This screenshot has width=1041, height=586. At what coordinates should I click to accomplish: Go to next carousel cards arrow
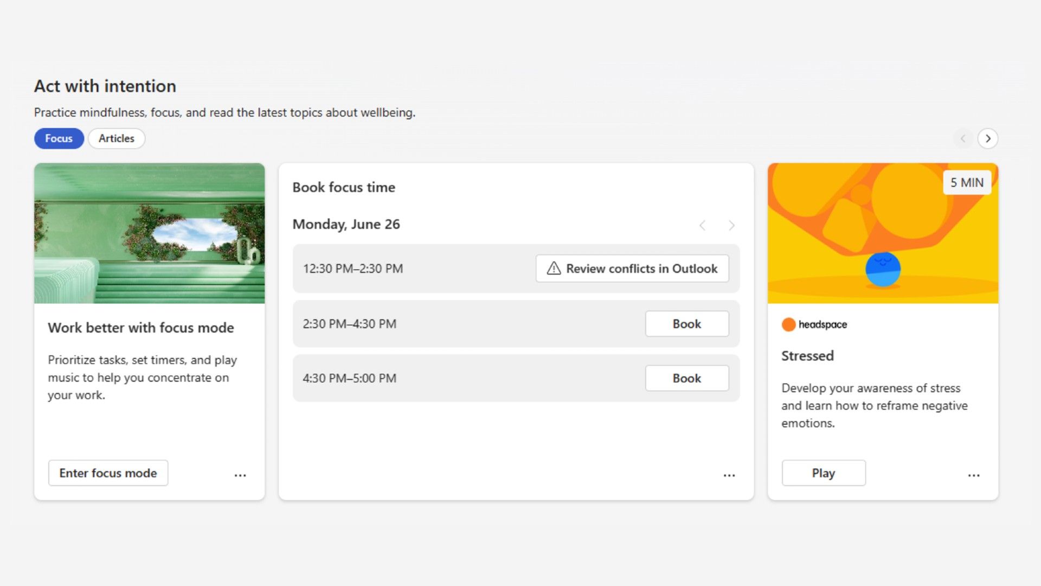[x=988, y=138]
